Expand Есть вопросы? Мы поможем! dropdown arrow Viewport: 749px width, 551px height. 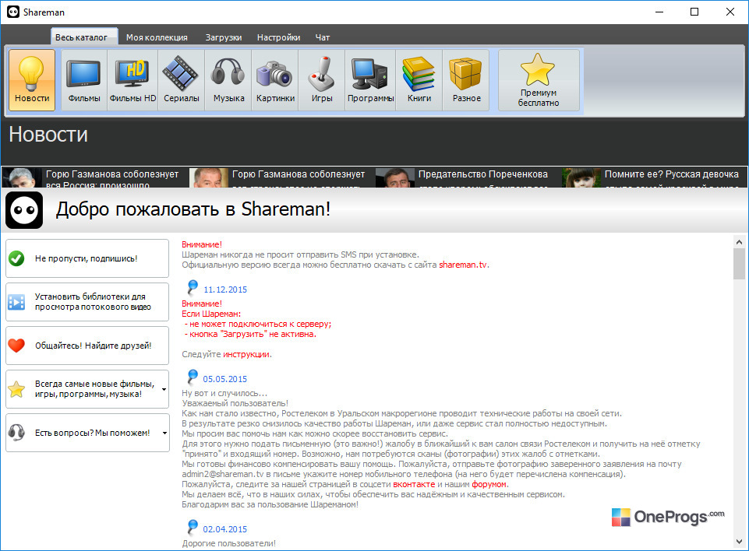[164, 433]
